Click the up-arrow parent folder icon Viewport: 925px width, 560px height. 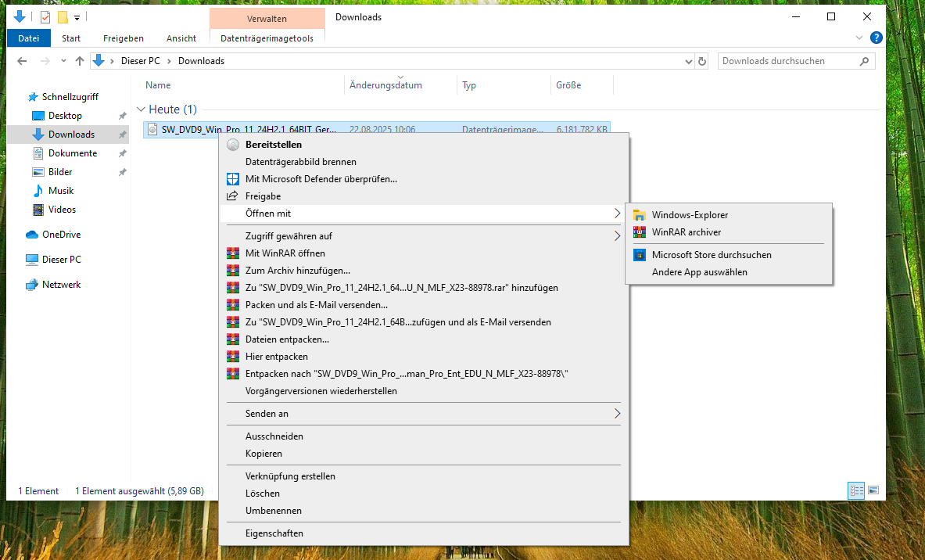(x=79, y=61)
